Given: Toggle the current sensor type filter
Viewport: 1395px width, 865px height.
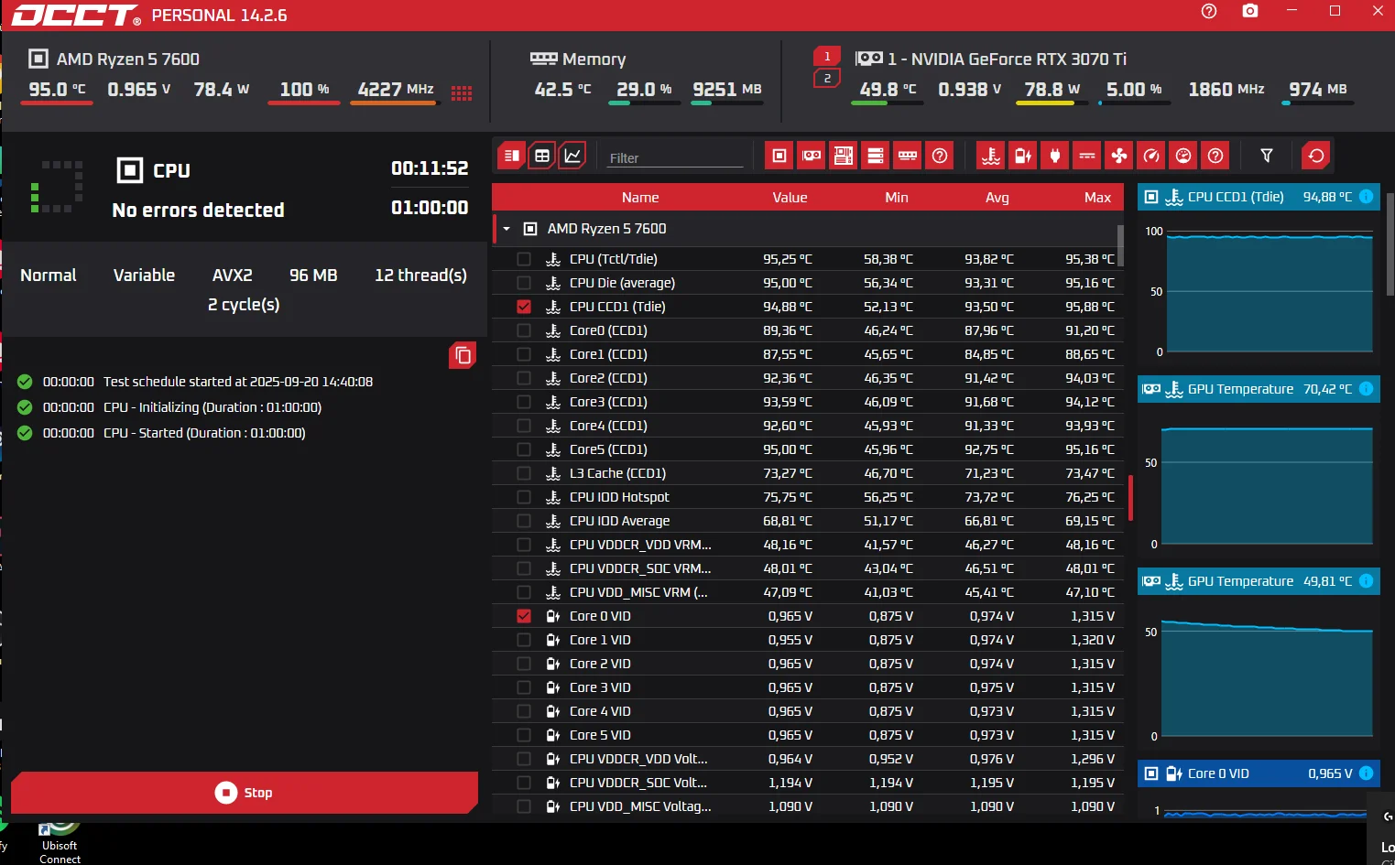Looking at the screenshot, I should (x=1087, y=156).
